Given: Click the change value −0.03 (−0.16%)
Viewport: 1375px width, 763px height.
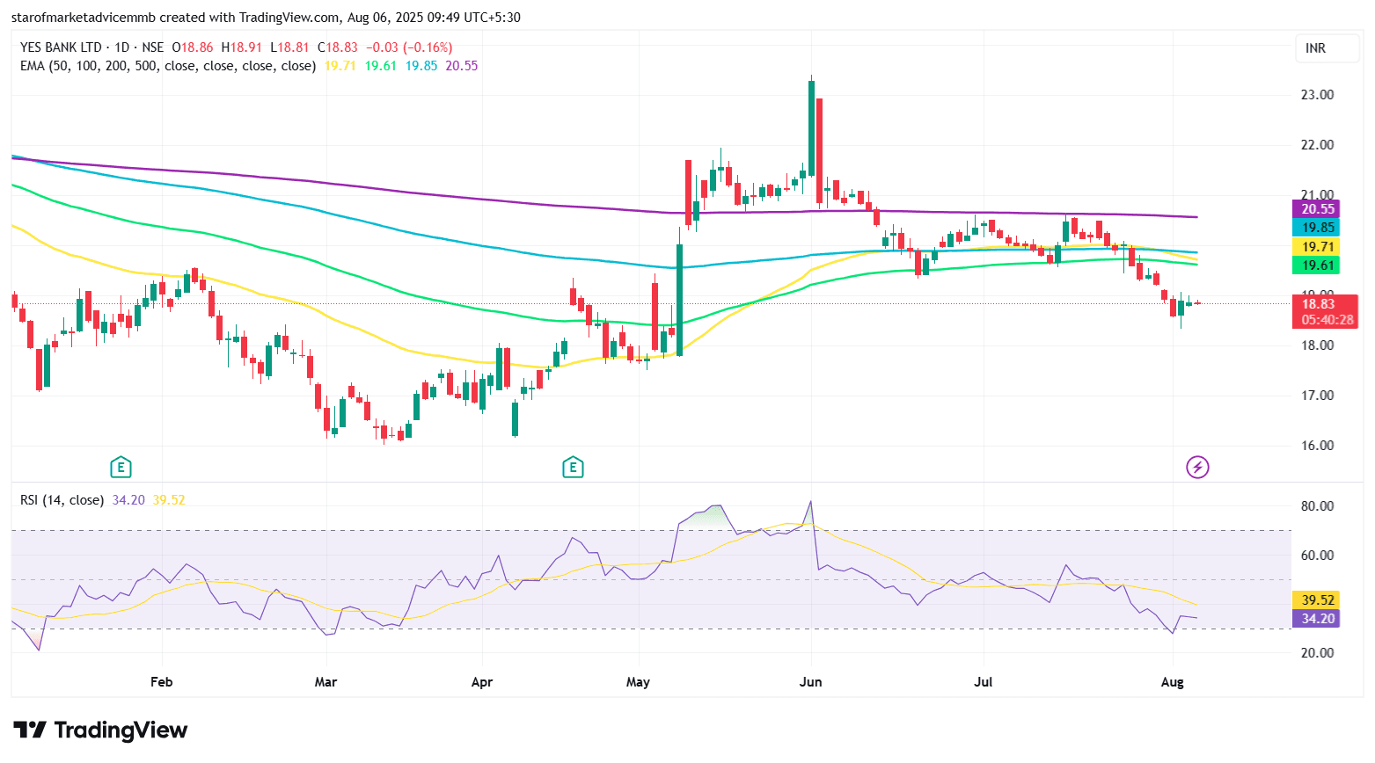Looking at the screenshot, I should tap(409, 47).
